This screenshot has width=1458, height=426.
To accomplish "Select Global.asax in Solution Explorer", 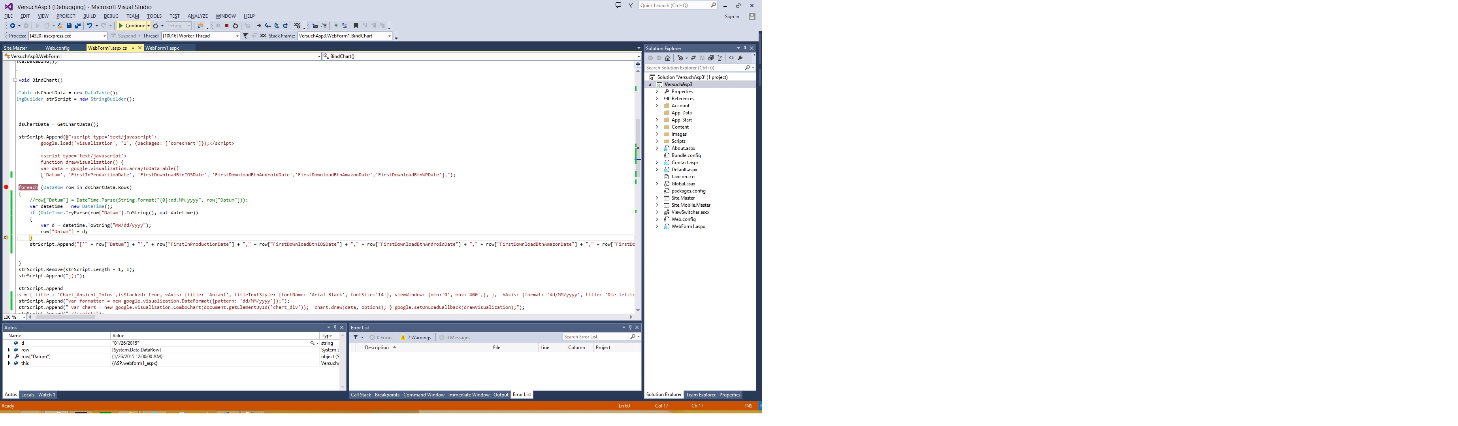I will click(683, 184).
